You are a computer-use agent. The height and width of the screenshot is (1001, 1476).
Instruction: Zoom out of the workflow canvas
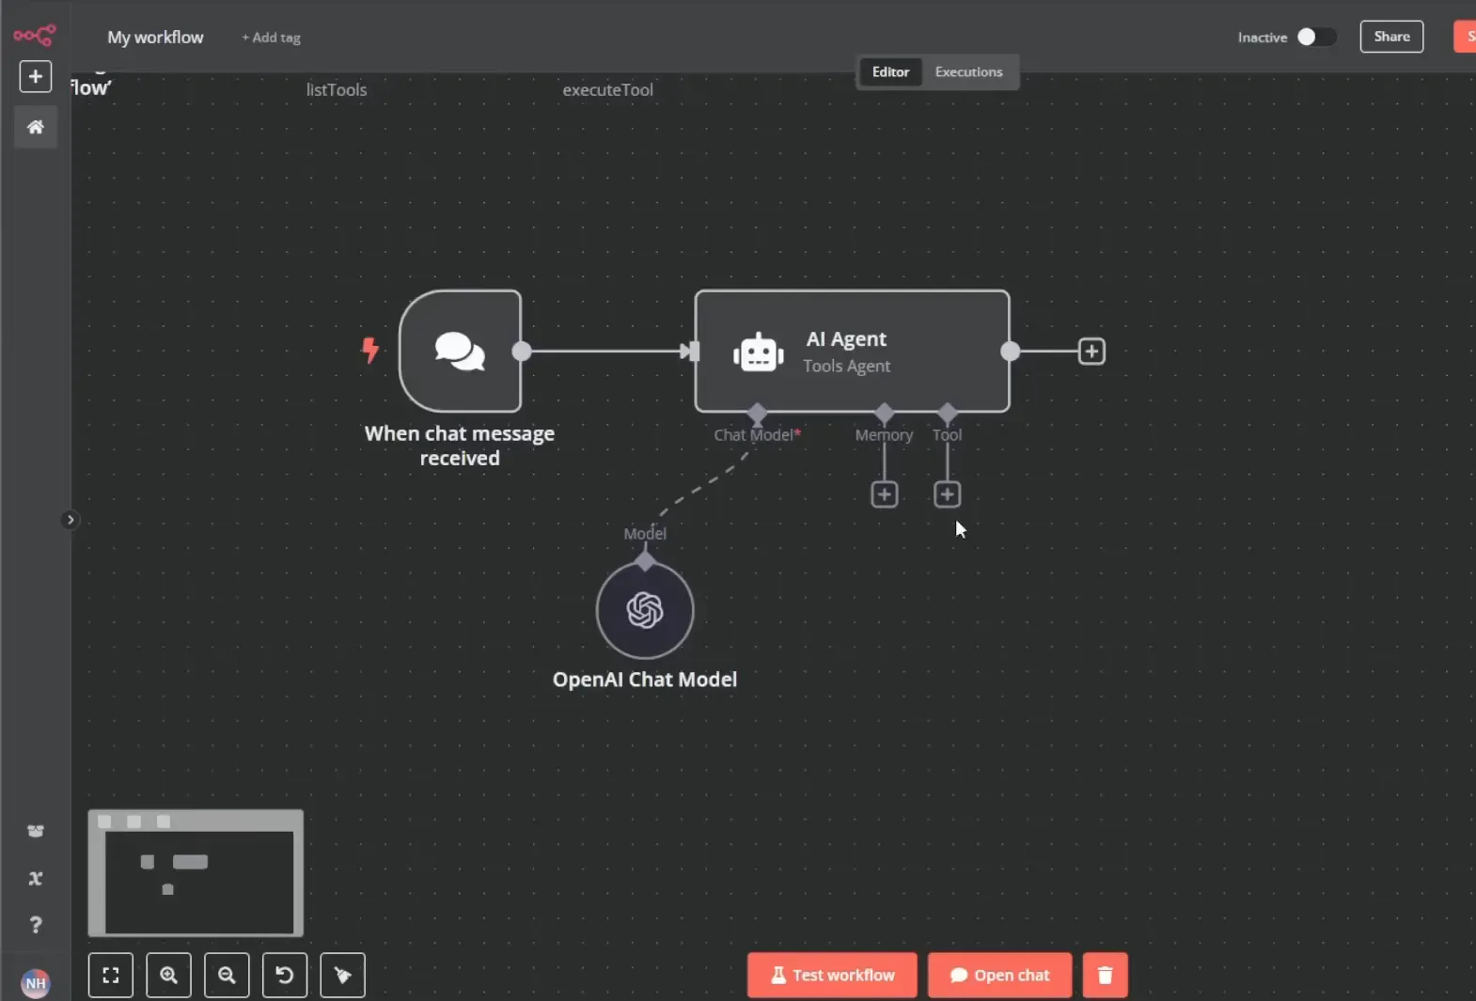[227, 975]
